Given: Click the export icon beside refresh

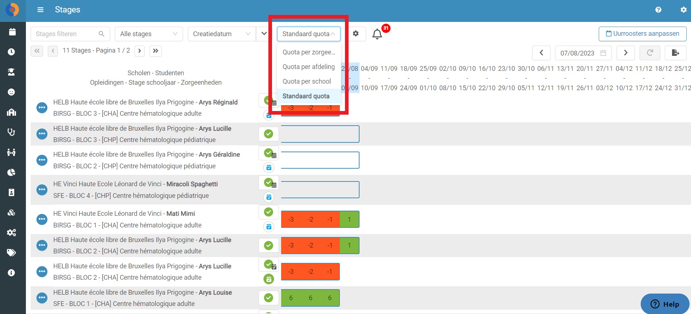Looking at the screenshot, I should (675, 53).
